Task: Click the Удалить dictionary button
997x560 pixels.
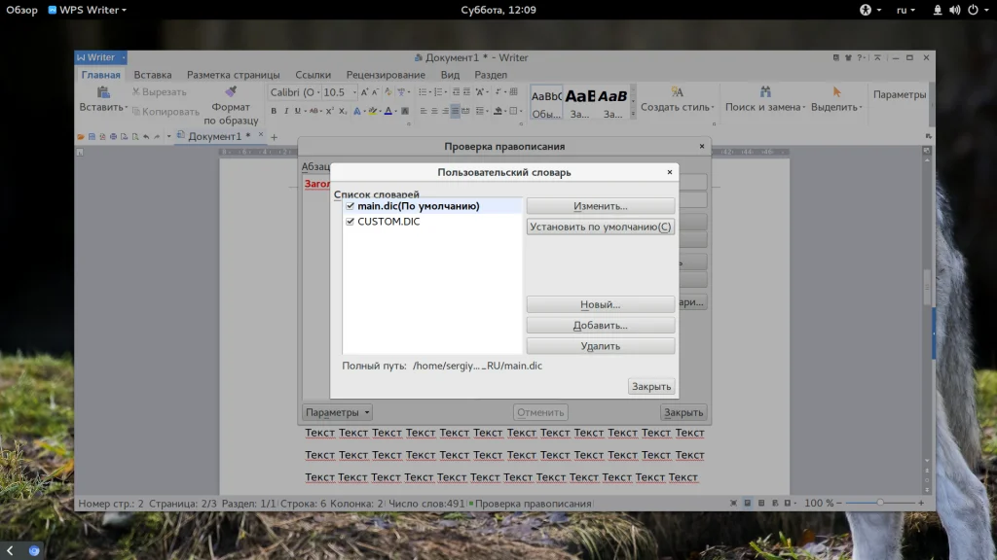Action: pyautogui.click(x=600, y=346)
